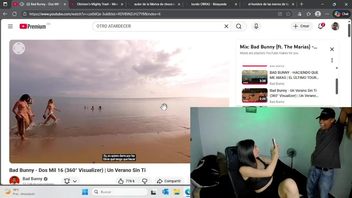Play HACIENDO QUE ME AMAS thumbnail
352x198 pixels.
pos(255,77)
